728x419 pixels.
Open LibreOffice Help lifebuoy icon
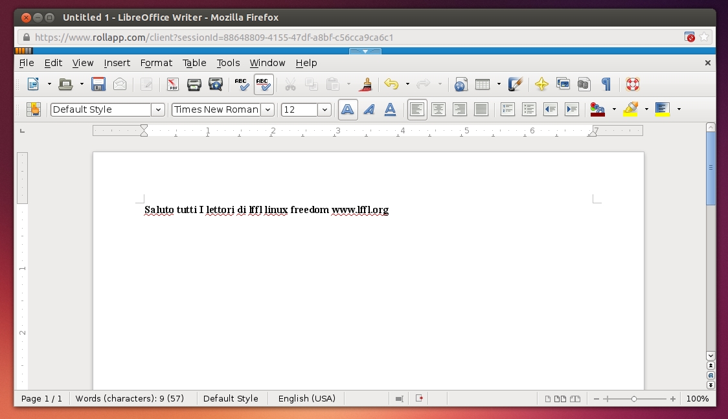click(632, 84)
